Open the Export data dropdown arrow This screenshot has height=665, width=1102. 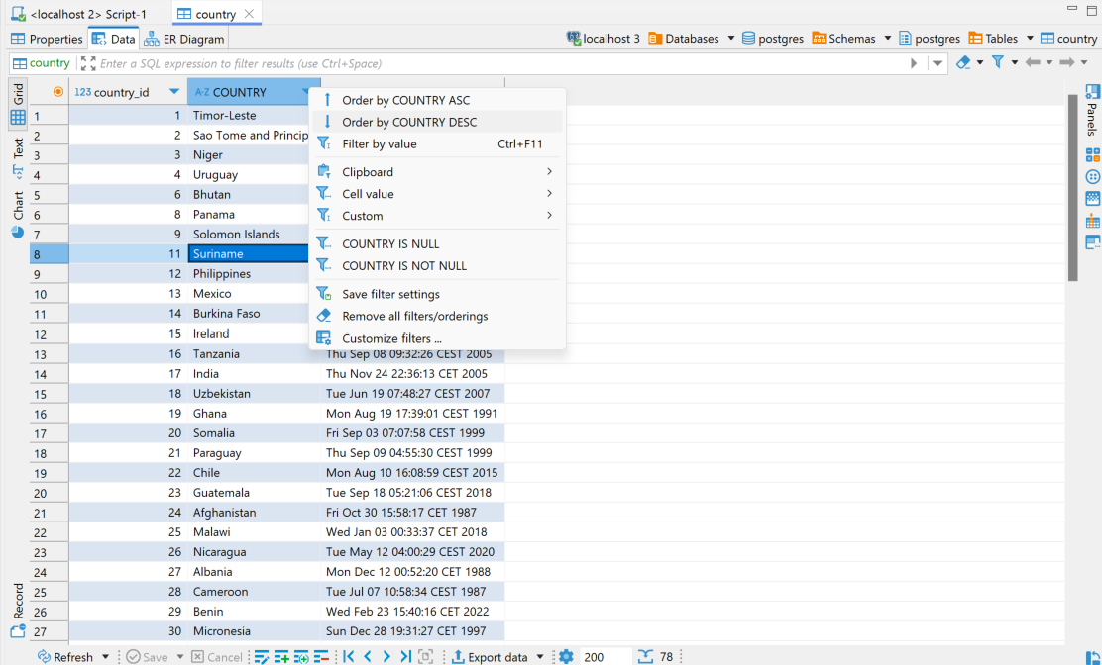coord(540,656)
